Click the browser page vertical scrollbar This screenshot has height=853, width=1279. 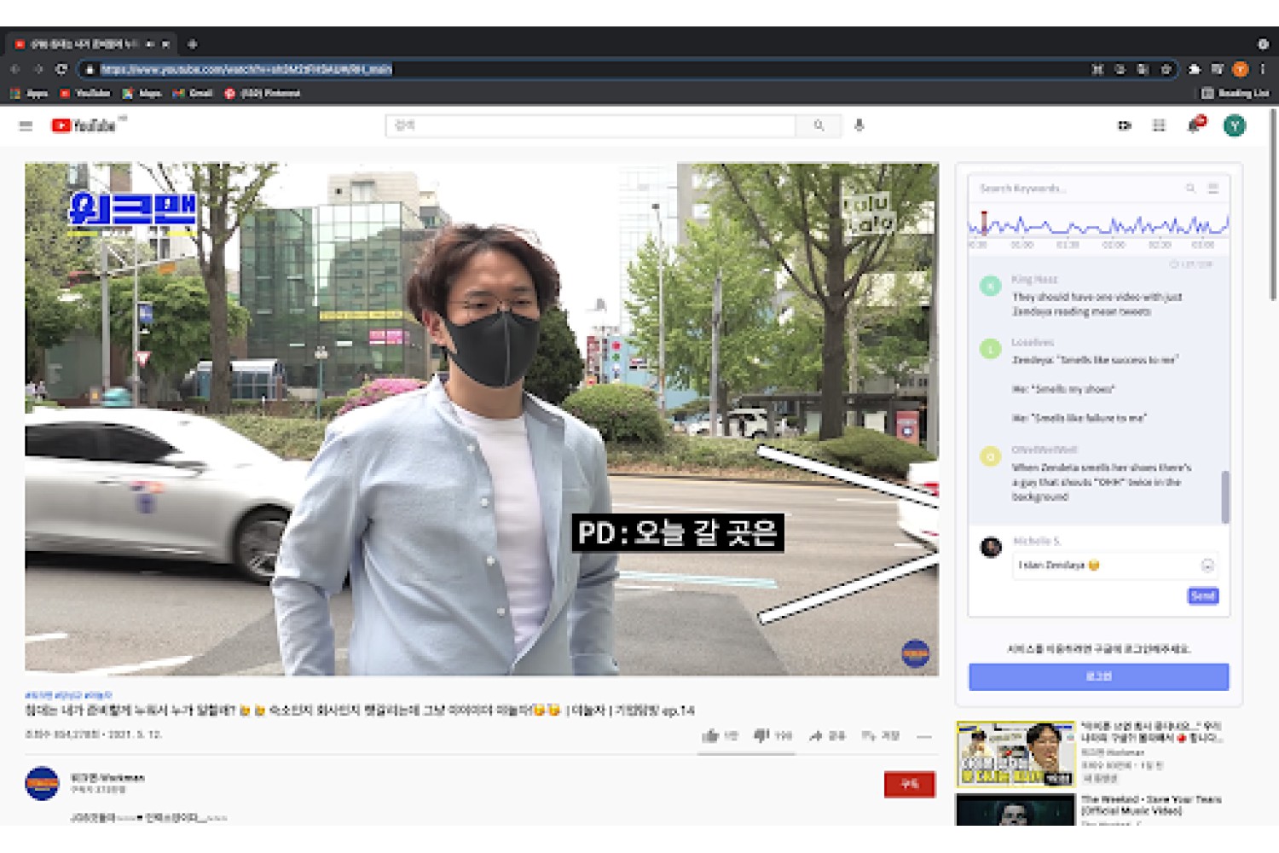click(x=1273, y=205)
